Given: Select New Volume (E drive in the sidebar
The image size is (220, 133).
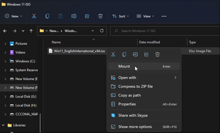Looking at the screenshot, I should (26, 79).
